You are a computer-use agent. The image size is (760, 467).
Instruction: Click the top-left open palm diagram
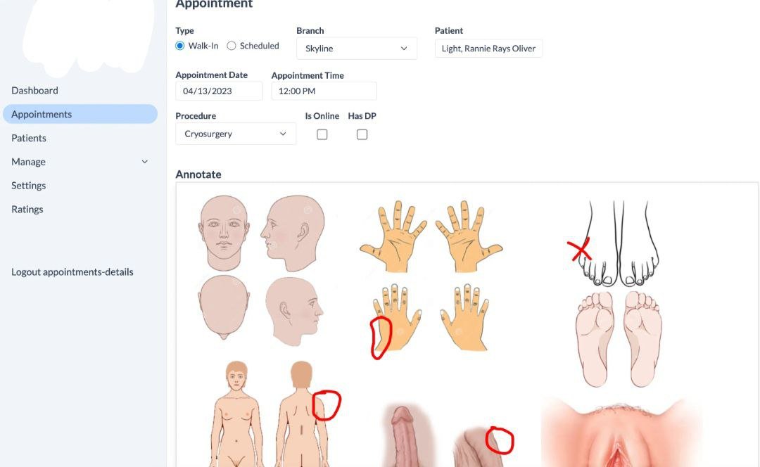393,236
